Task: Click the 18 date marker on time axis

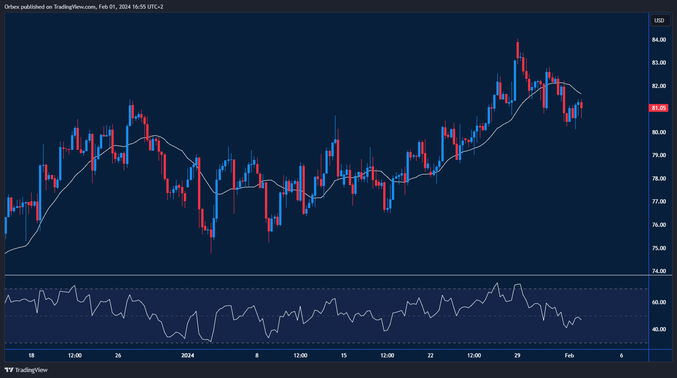Action: (31, 356)
